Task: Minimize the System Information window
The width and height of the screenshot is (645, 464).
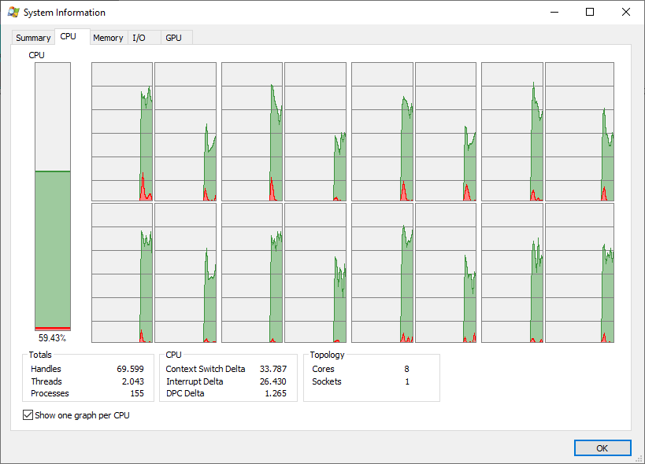Action: coord(554,12)
